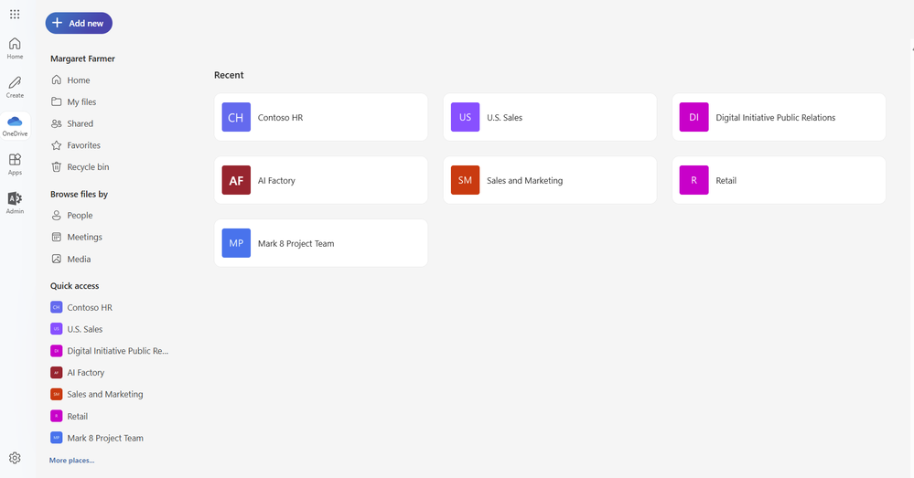Open Create in the left app rail
The width and height of the screenshot is (914, 478).
(15, 87)
